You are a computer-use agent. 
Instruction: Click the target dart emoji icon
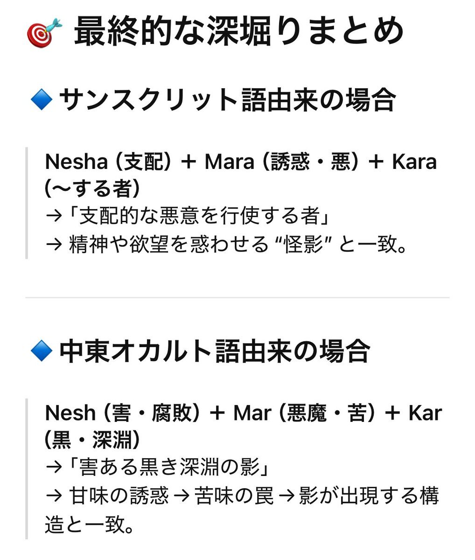click(x=44, y=33)
